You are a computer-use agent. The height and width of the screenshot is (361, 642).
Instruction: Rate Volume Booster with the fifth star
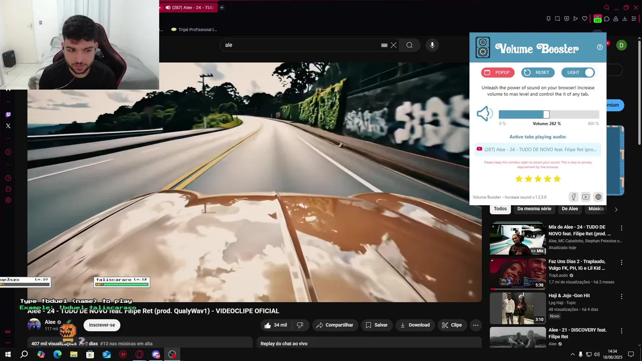(557, 179)
